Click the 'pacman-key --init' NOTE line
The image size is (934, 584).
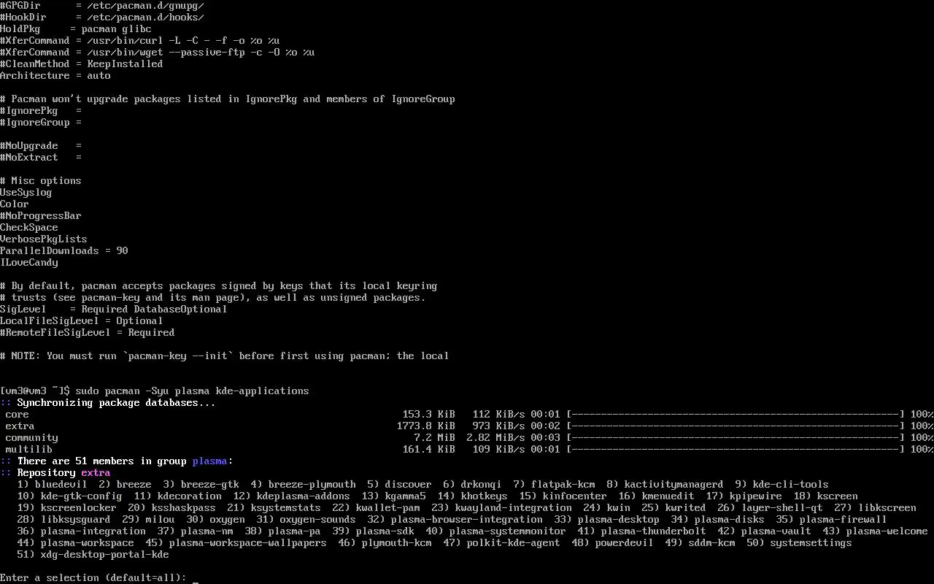click(x=225, y=356)
